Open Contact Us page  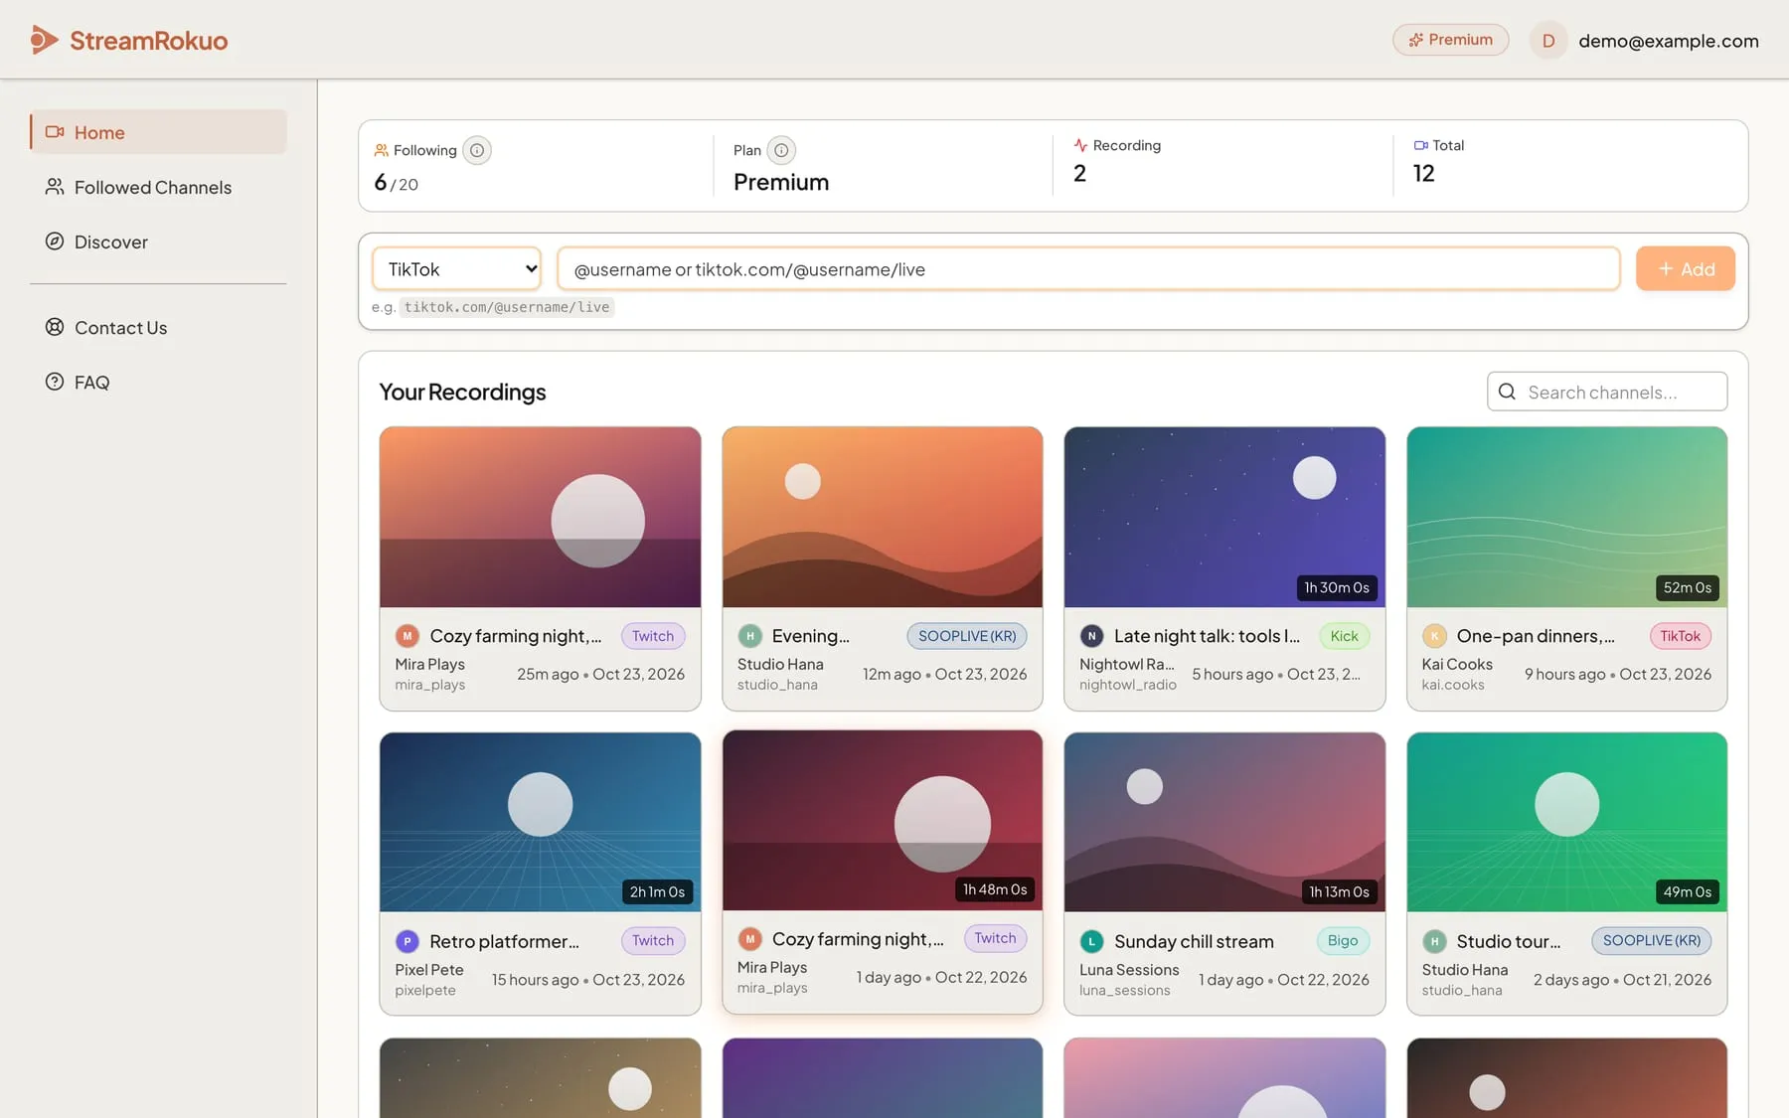[158, 327]
